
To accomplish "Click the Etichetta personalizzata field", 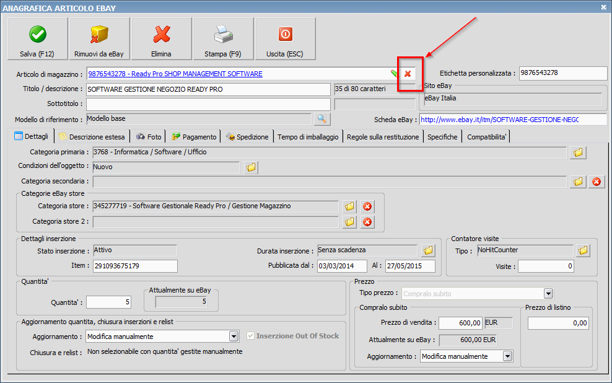I will [563, 73].
